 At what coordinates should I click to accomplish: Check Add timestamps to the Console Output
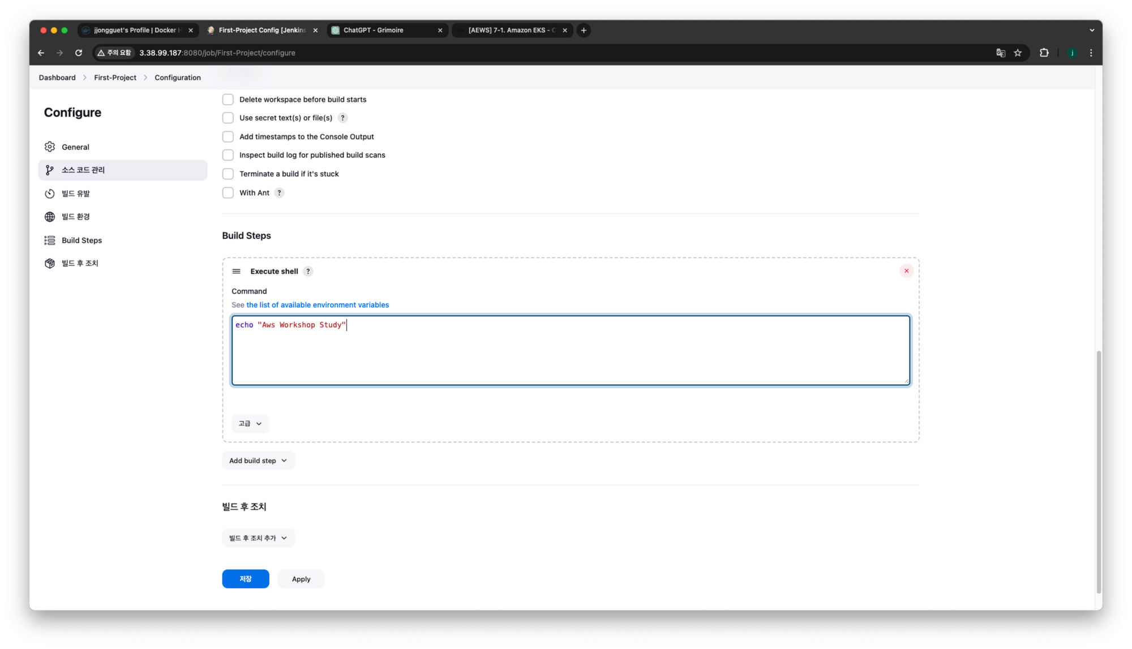click(x=228, y=137)
